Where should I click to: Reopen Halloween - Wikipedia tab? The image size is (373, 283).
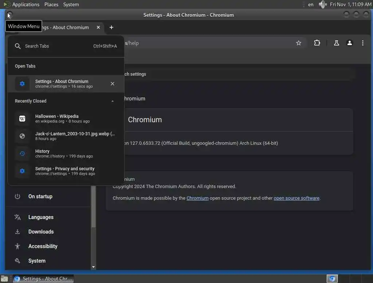tap(66, 119)
